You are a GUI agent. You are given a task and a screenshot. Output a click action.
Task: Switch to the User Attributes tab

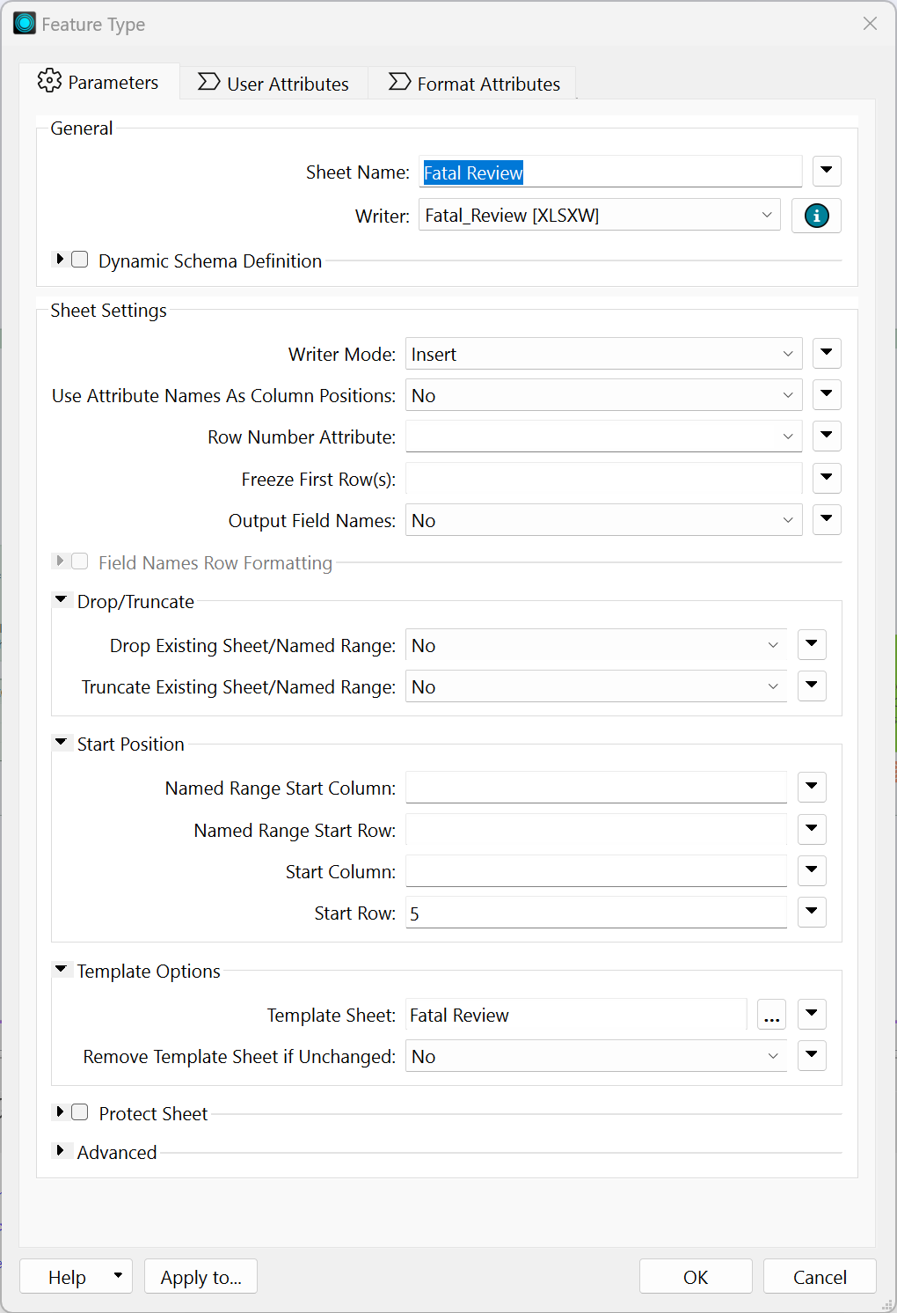(273, 84)
